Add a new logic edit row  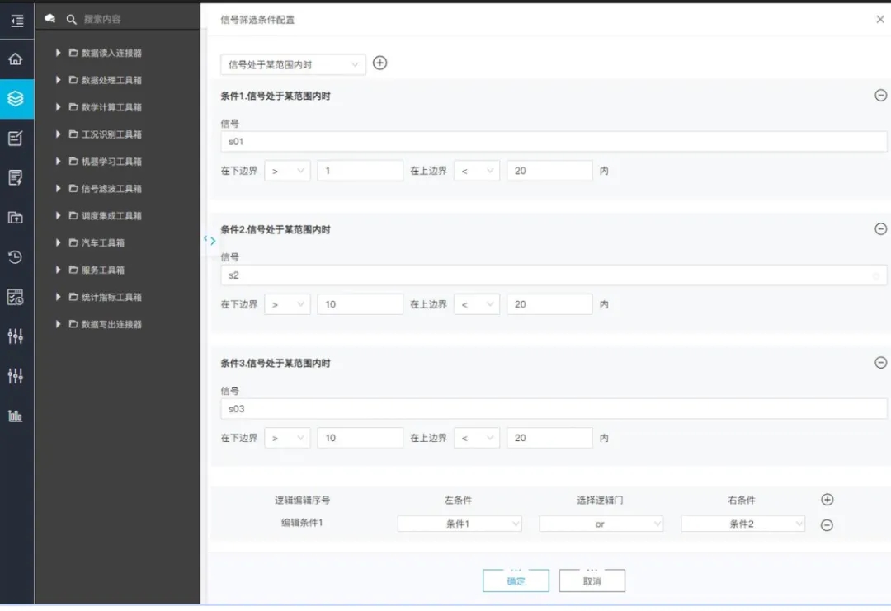click(x=827, y=500)
